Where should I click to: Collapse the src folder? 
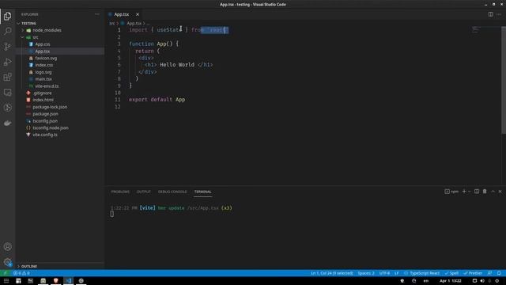point(35,37)
